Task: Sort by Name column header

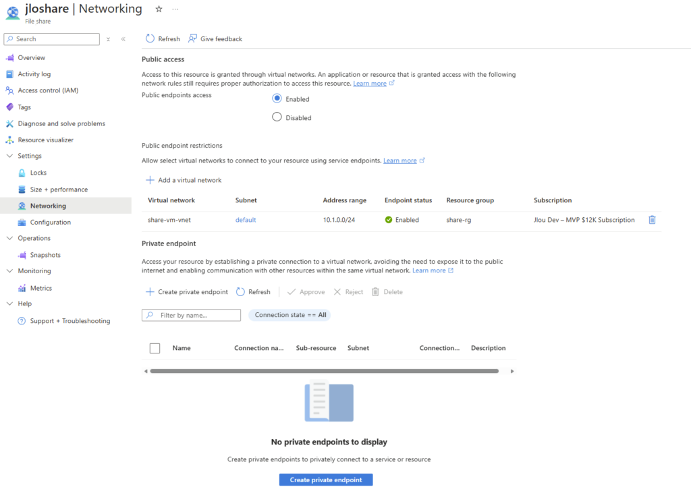Action: click(182, 348)
